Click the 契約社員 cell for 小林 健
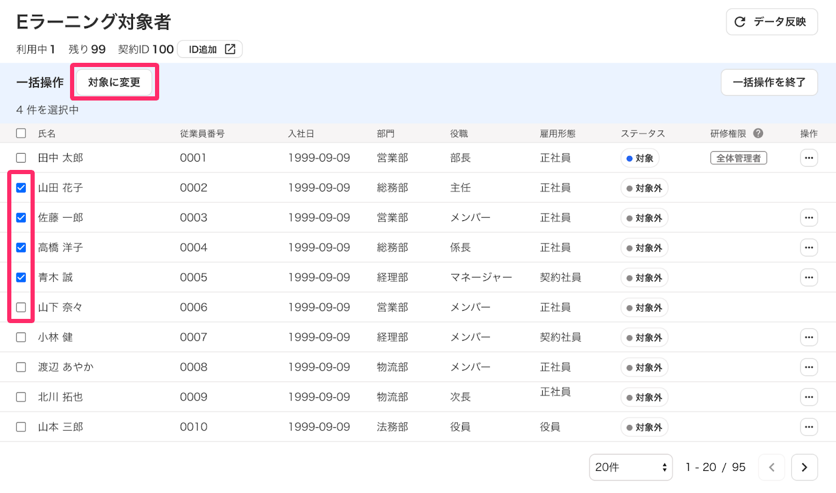The width and height of the screenshot is (836, 493). 560,337
